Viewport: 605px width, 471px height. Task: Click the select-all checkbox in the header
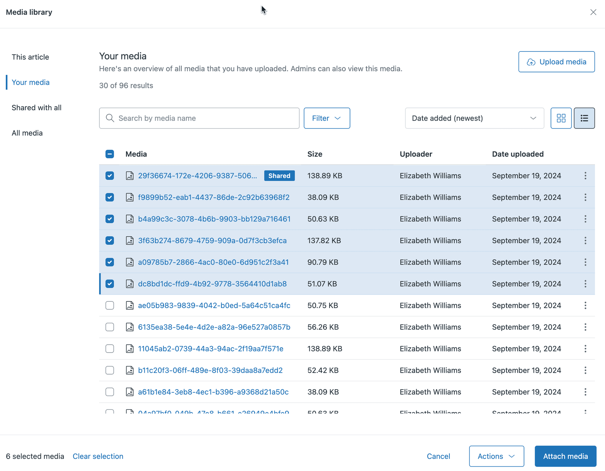tap(109, 154)
